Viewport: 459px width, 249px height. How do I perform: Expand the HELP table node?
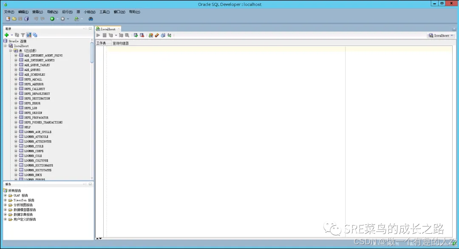click(16, 127)
